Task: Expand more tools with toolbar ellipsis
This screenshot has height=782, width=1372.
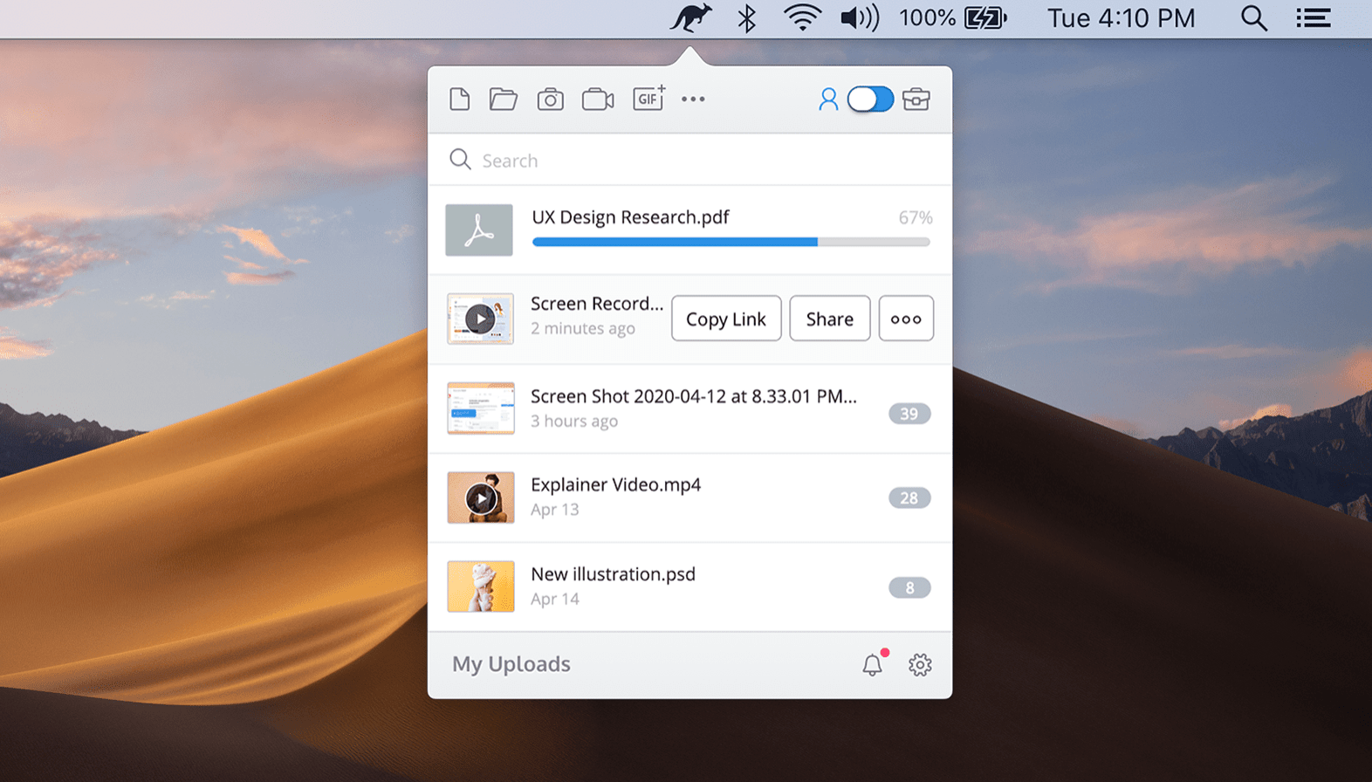Action: point(693,99)
